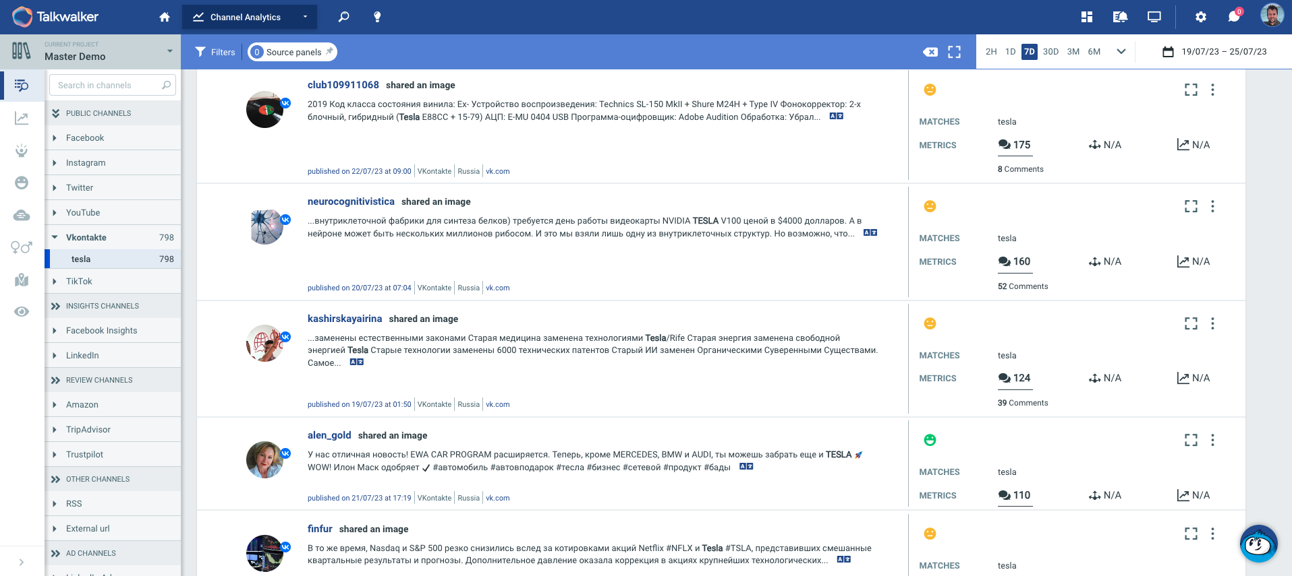Change sentiment of alen_gold post

point(930,440)
